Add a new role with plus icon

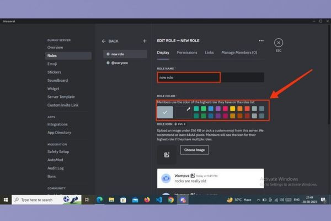pyautogui.click(x=145, y=41)
